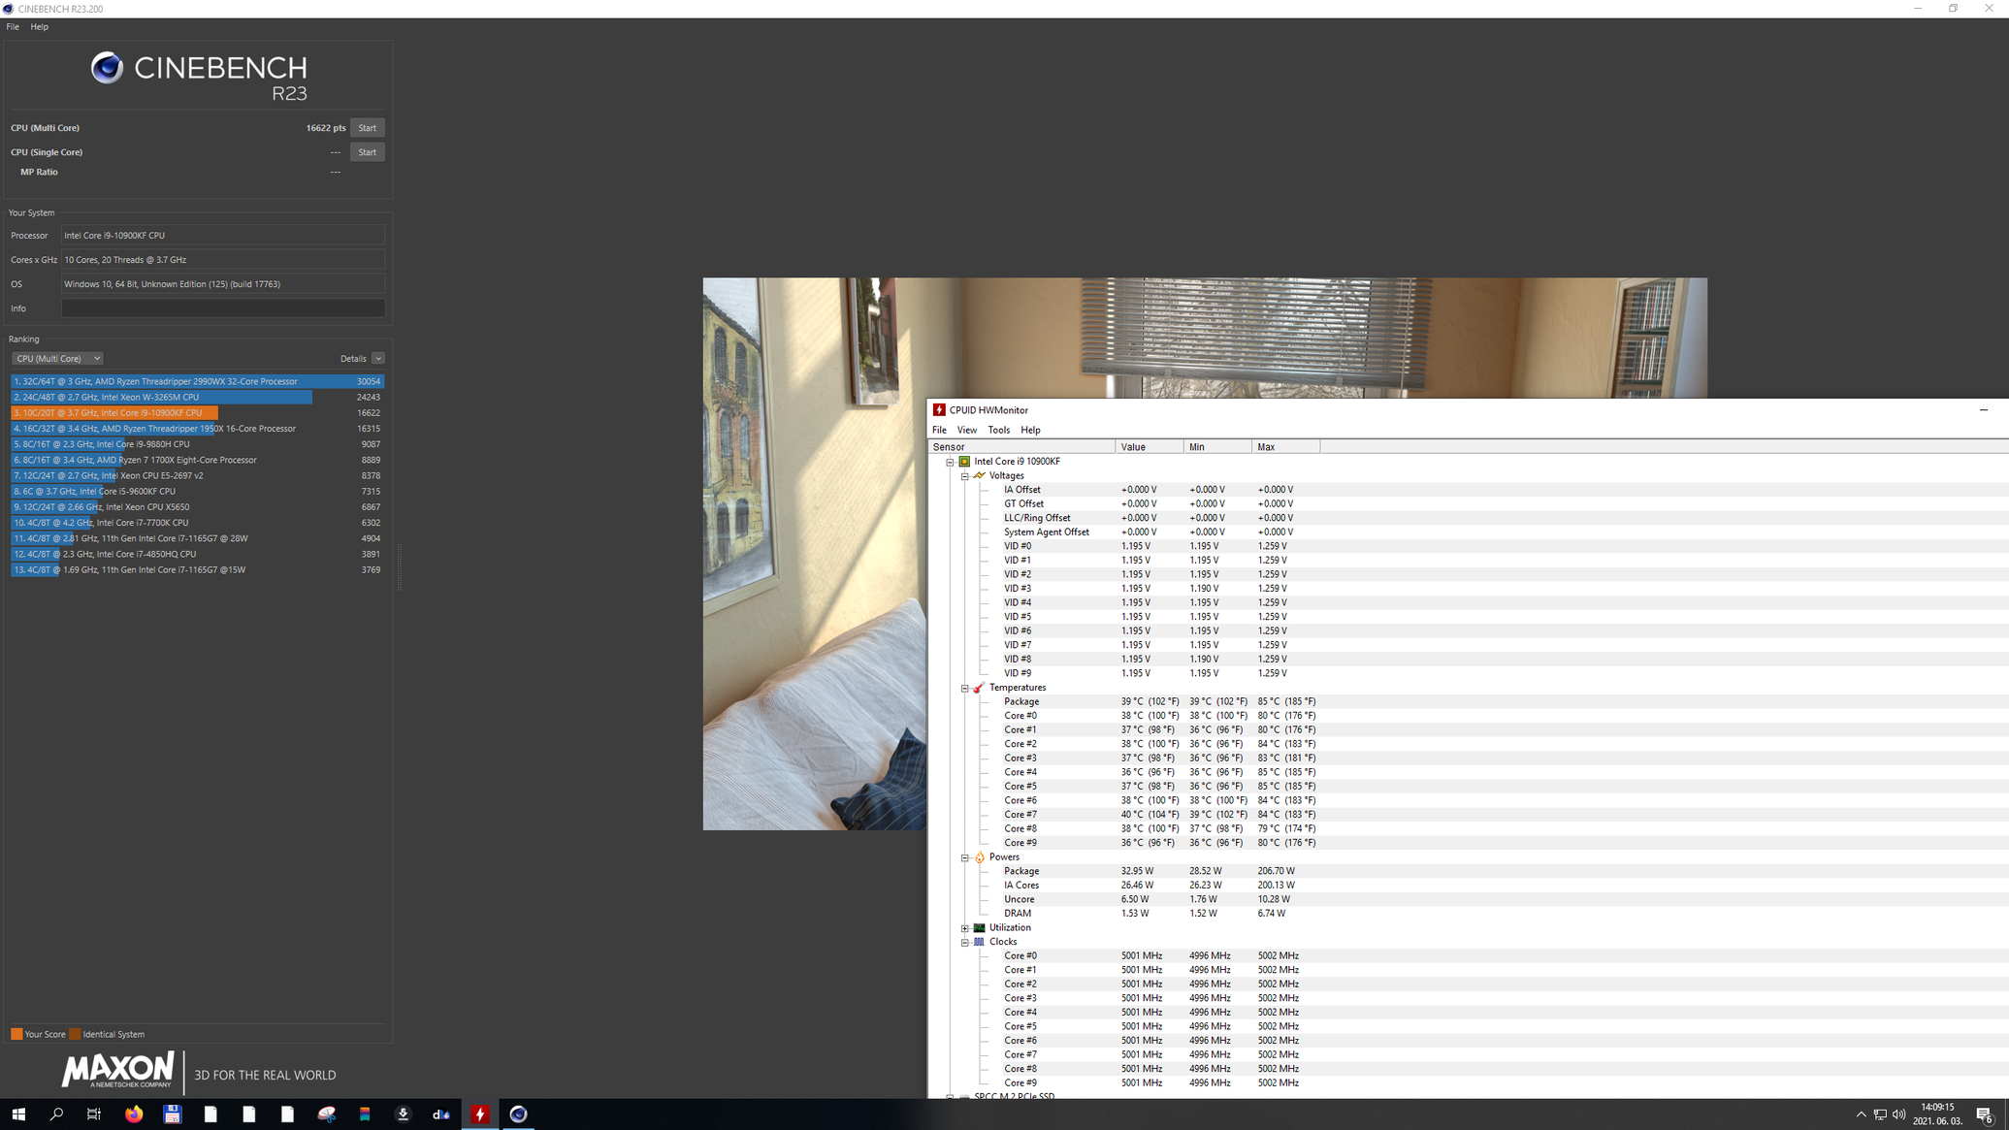This screenshot has height=1130, width=2009.
Task: Open Task View from taskbar
Action: (94, 1114)
